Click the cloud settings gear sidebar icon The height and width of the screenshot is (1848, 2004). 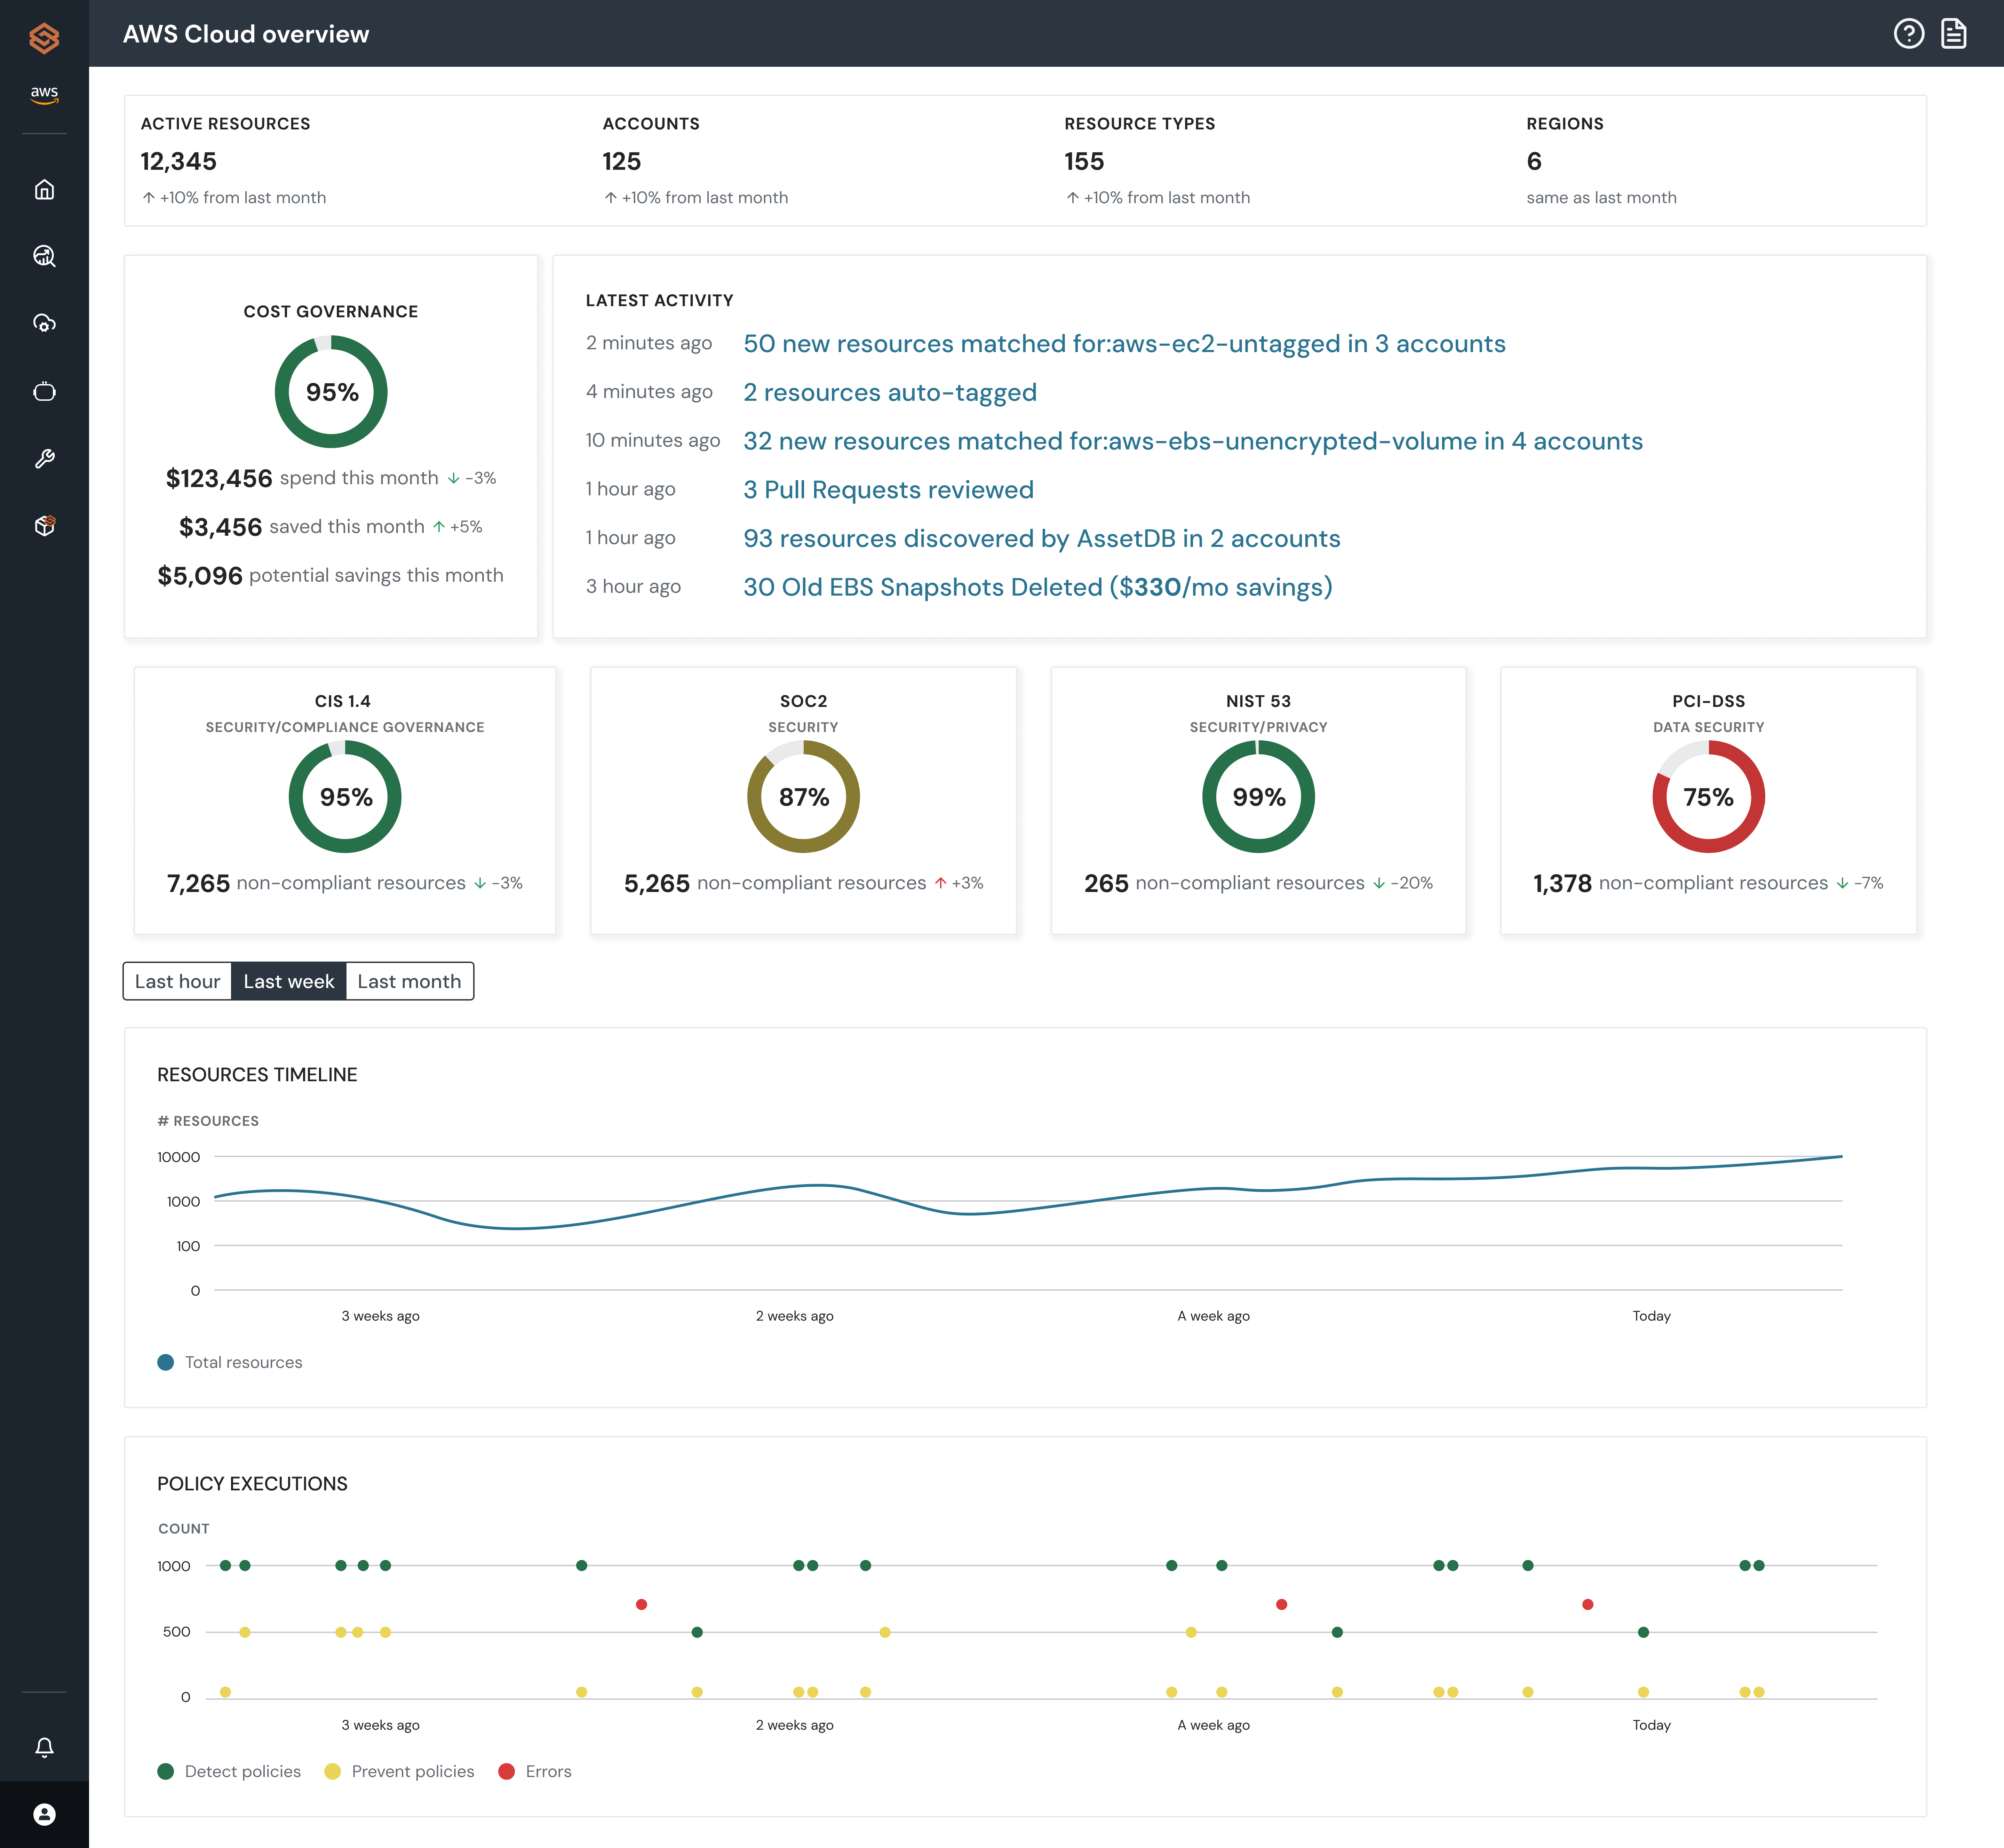[44, 323]
